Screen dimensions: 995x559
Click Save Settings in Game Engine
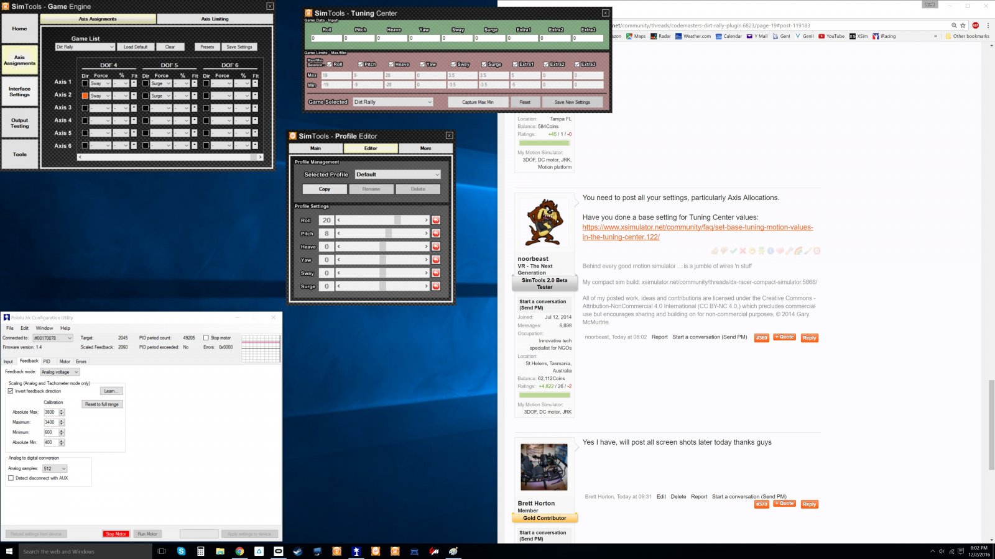point(239,47)
